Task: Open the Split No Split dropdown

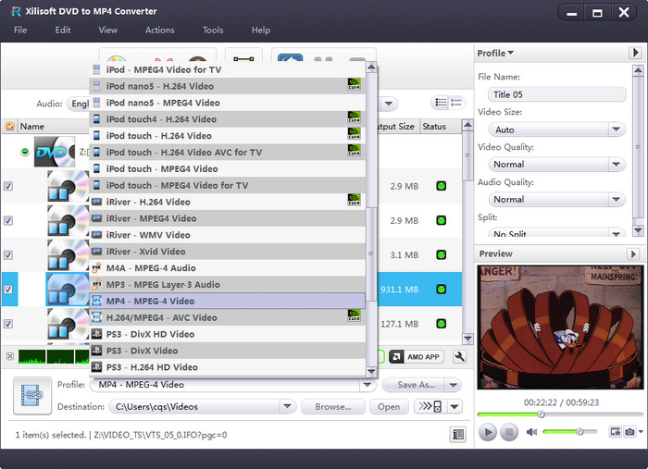Action: tap(616, 234)
